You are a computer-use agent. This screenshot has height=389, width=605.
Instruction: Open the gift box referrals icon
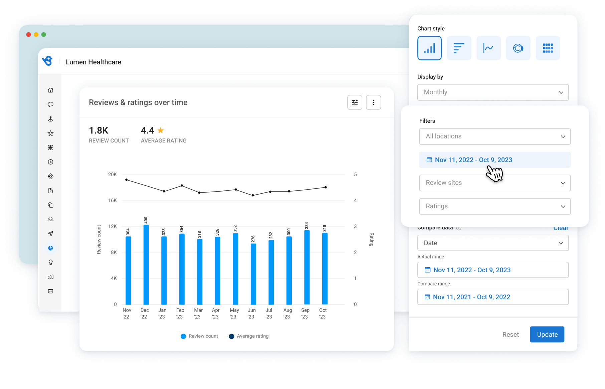coord(50,147)
